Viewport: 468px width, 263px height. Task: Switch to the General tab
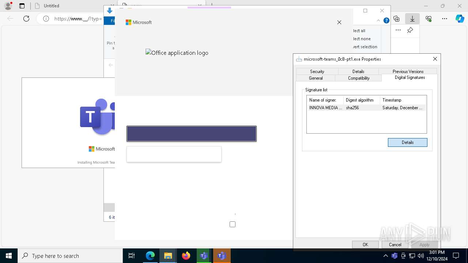click(x=316, y=78)
